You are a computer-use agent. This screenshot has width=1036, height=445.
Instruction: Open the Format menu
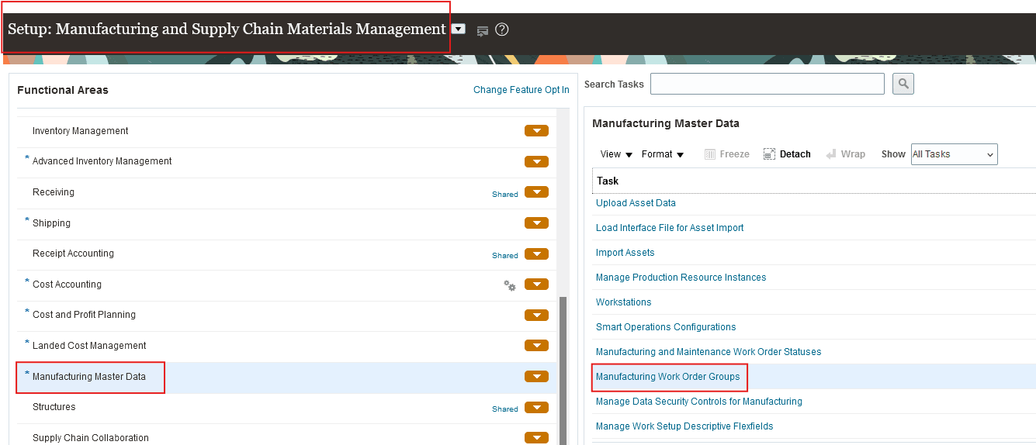click(x=662, y=154)
